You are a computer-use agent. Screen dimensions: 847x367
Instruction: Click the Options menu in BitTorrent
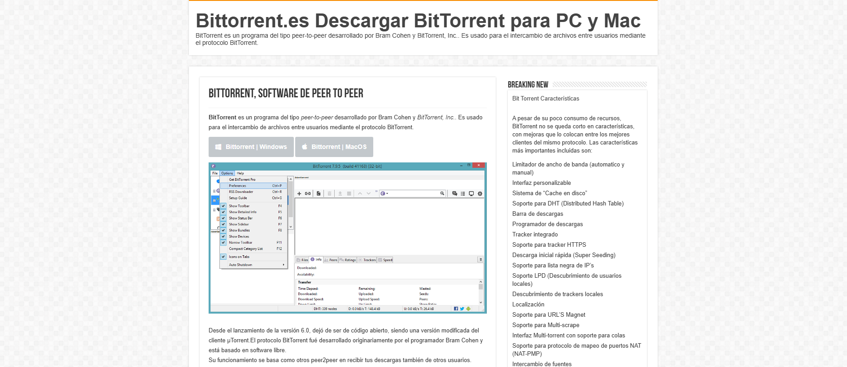pos(227,173)
